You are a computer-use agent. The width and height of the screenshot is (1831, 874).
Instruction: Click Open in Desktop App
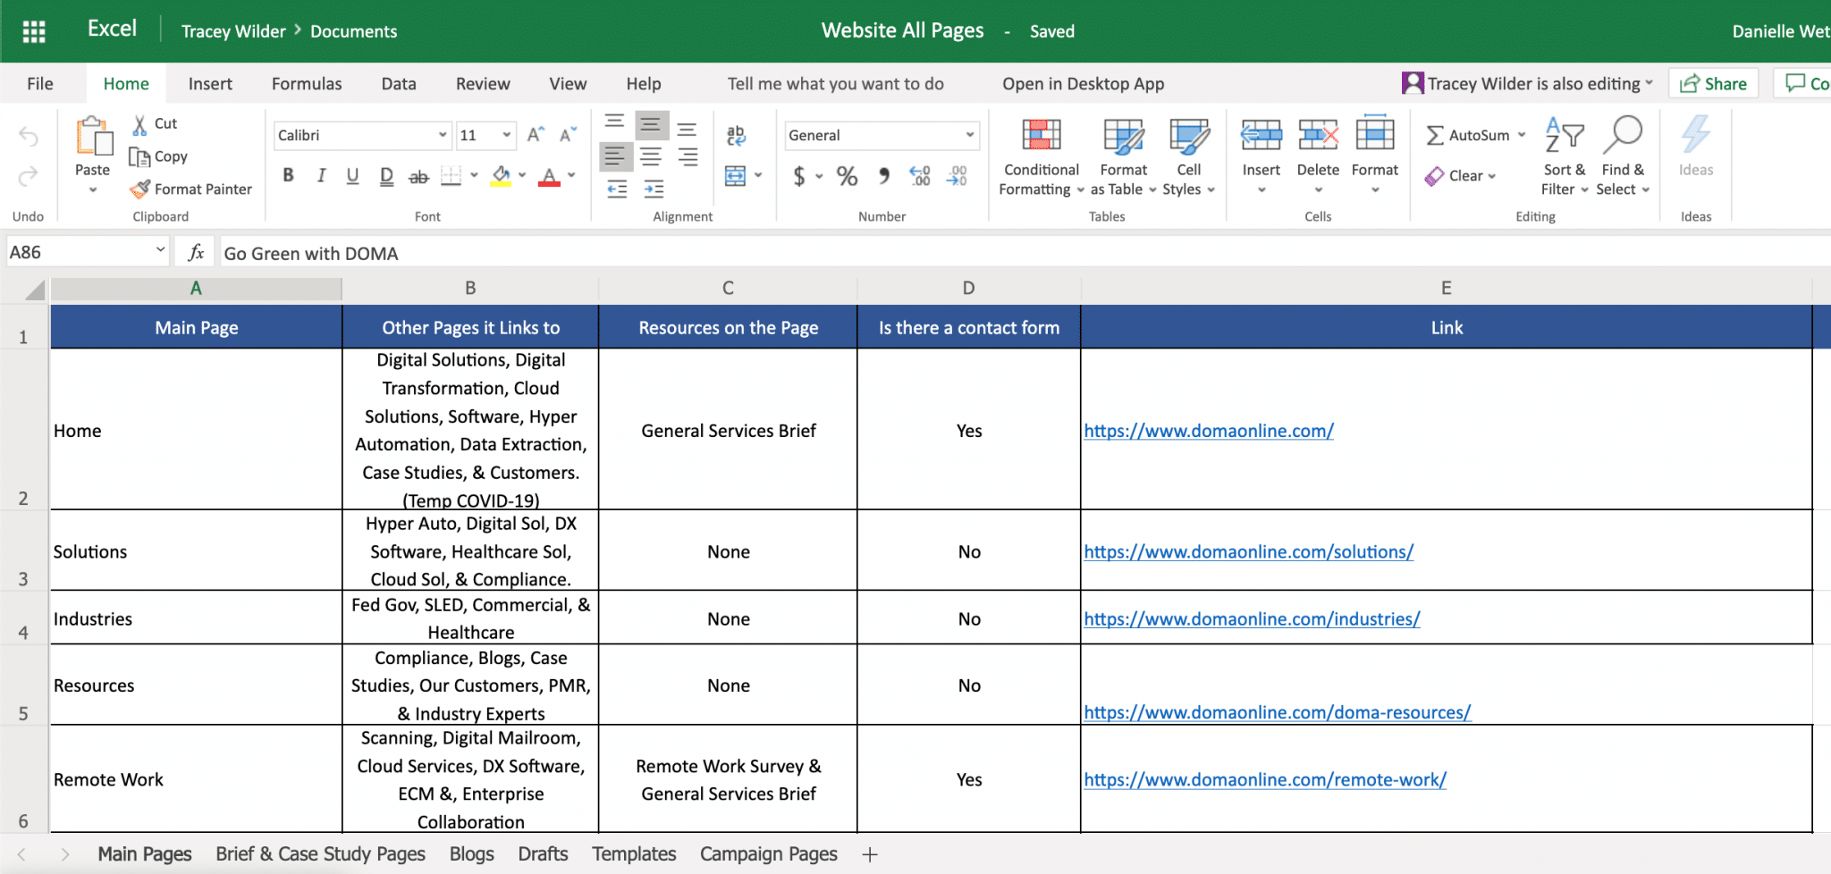[x=1083, y=84]
